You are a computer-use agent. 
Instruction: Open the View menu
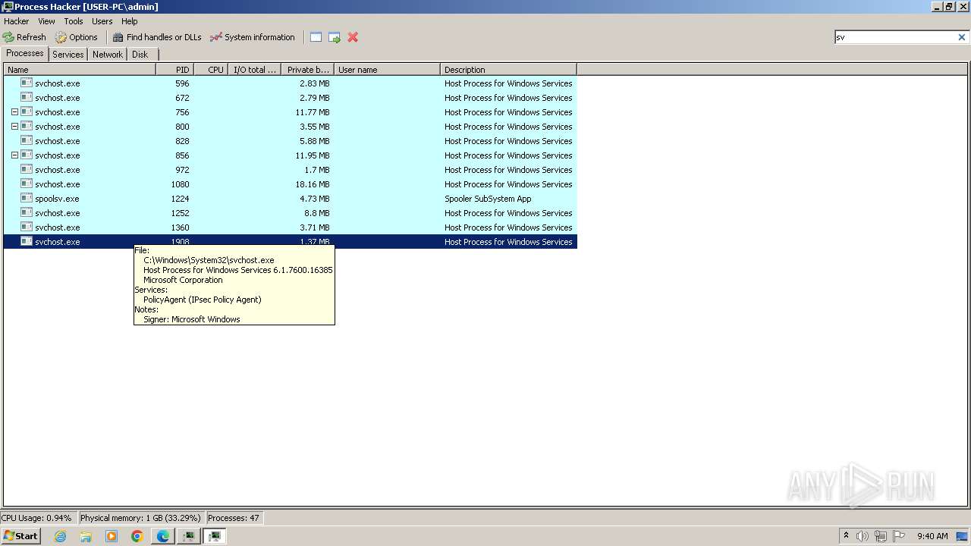(46, 21)
